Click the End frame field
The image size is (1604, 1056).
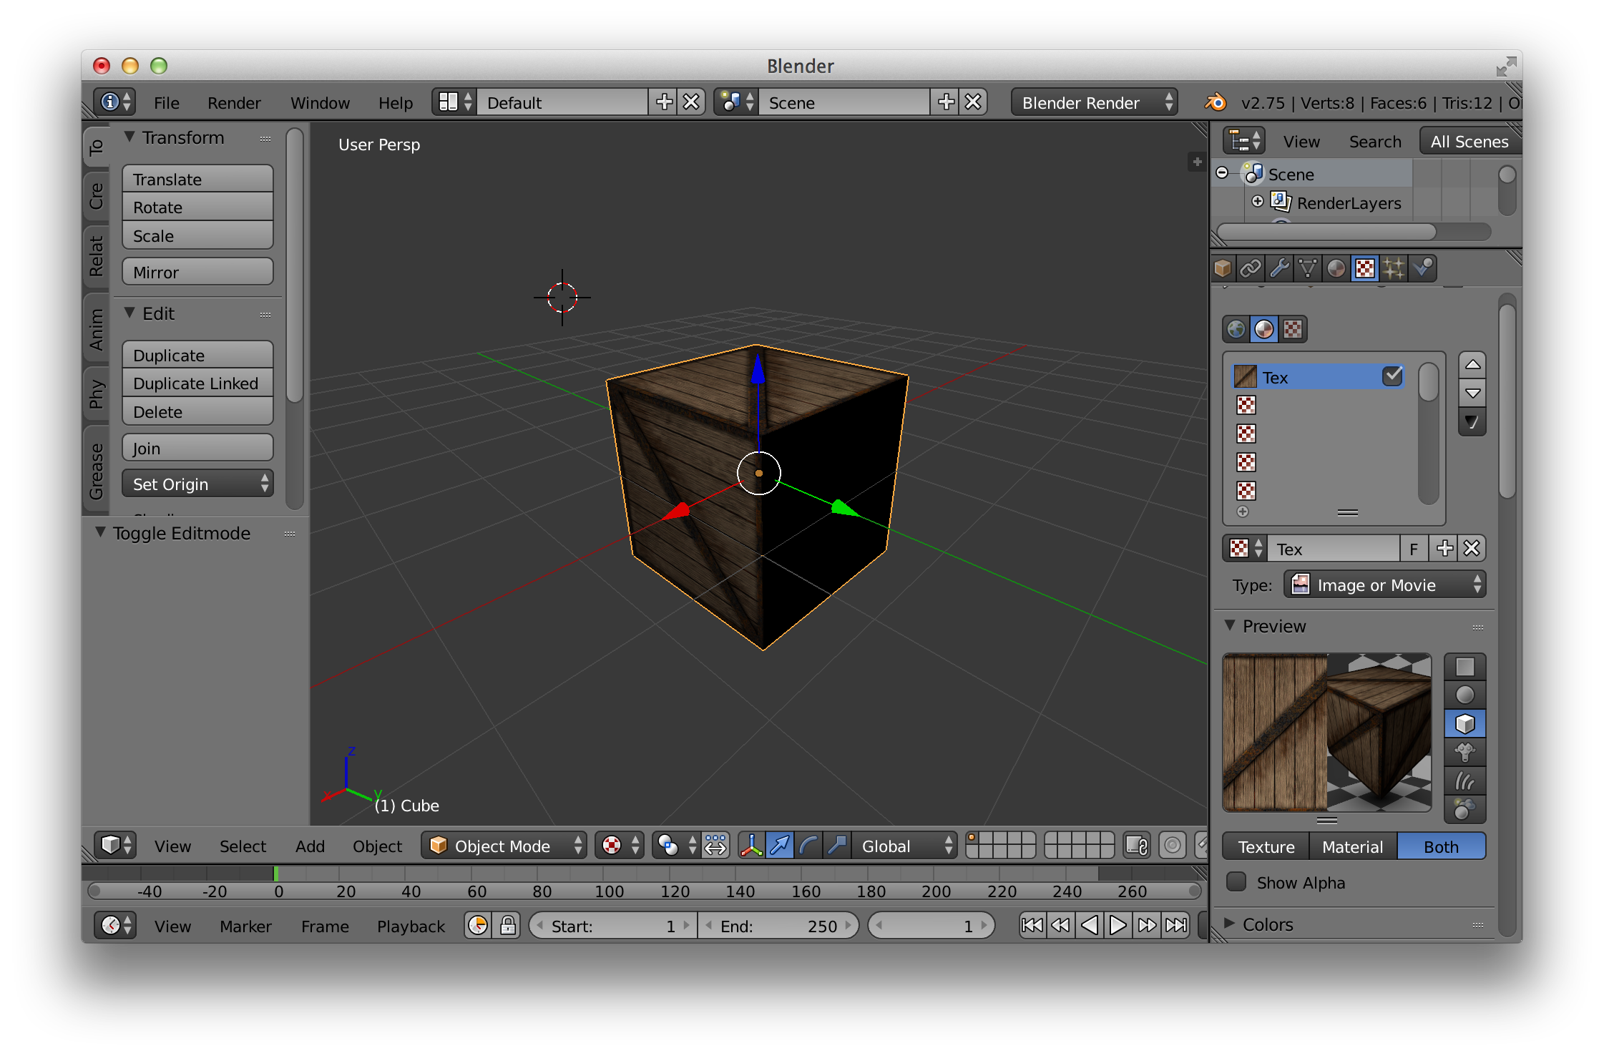(778, 926)
